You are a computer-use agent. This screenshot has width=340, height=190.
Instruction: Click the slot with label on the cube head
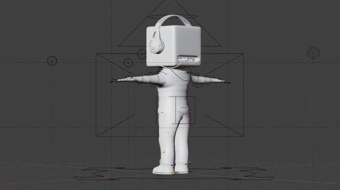pyautogui.click(x=188, y=59)
